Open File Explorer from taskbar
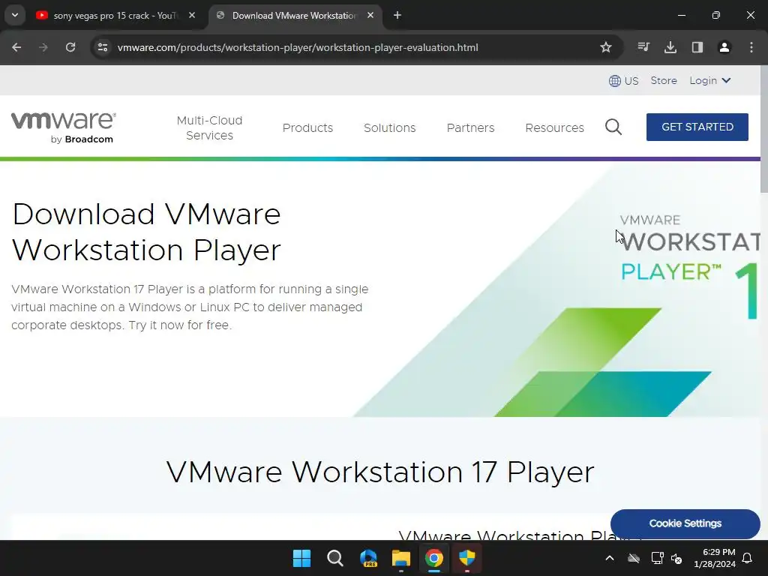The height and width of the screenshot is (576, 768). 401,558
